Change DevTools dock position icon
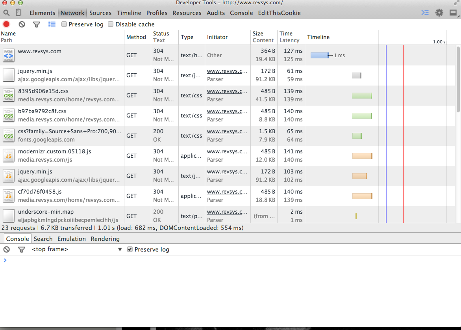Screen dimensions: 461x330 [x=453, y=12]
